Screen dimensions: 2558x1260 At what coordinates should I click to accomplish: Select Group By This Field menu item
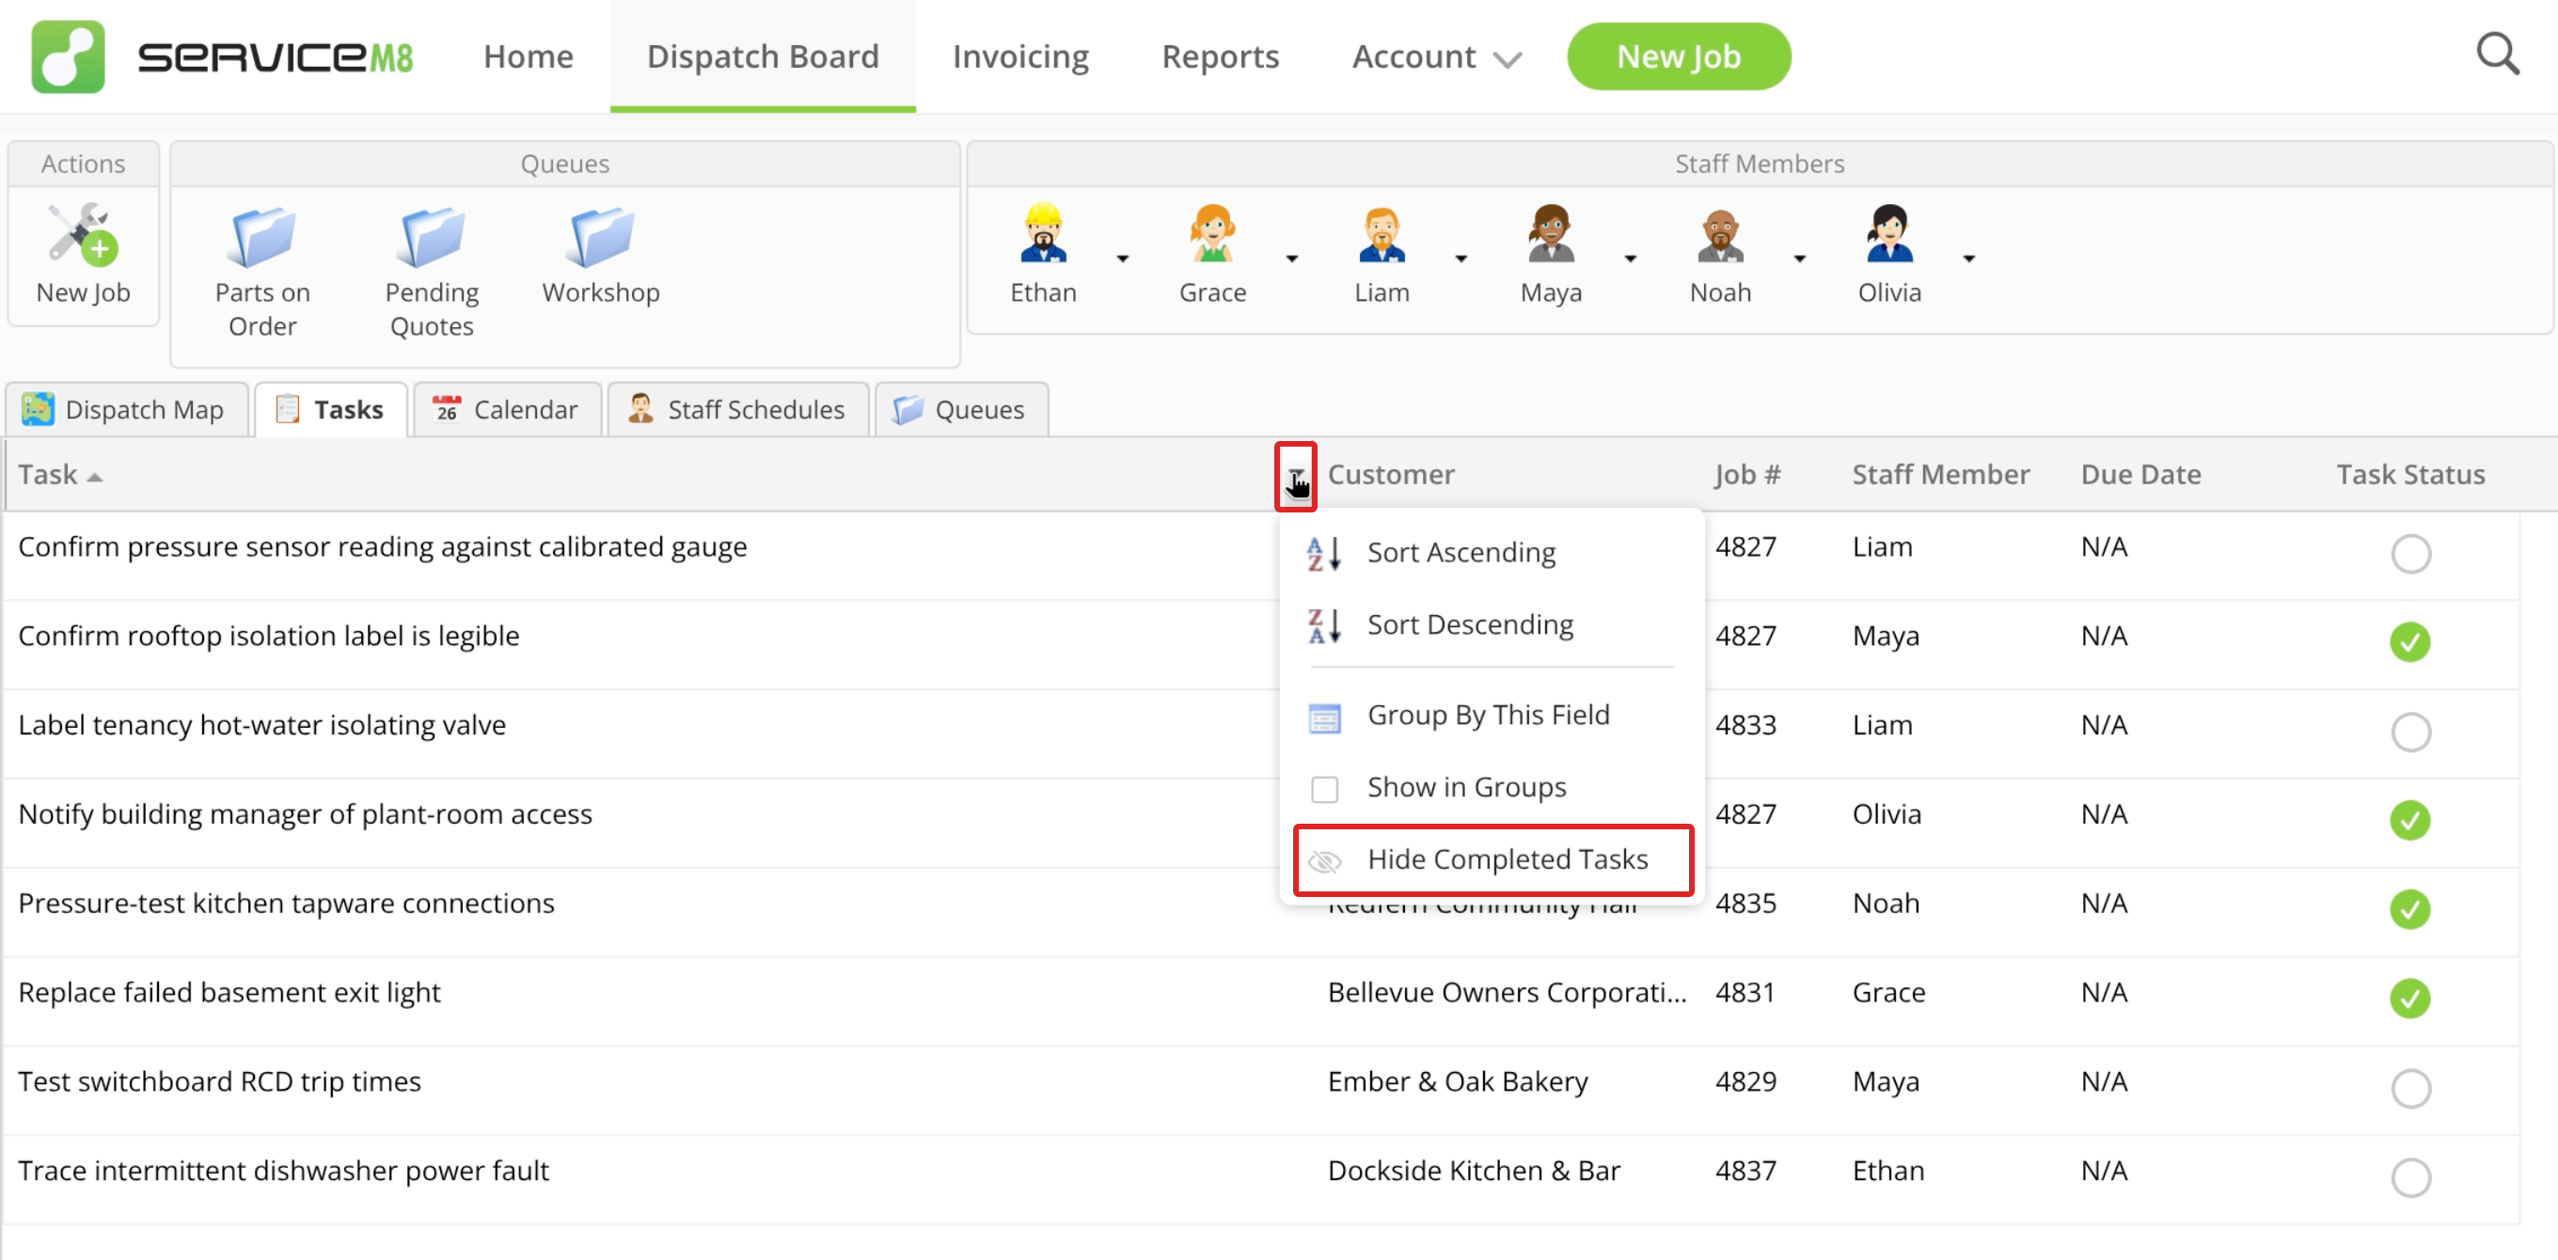click(x=1492, y=716)
